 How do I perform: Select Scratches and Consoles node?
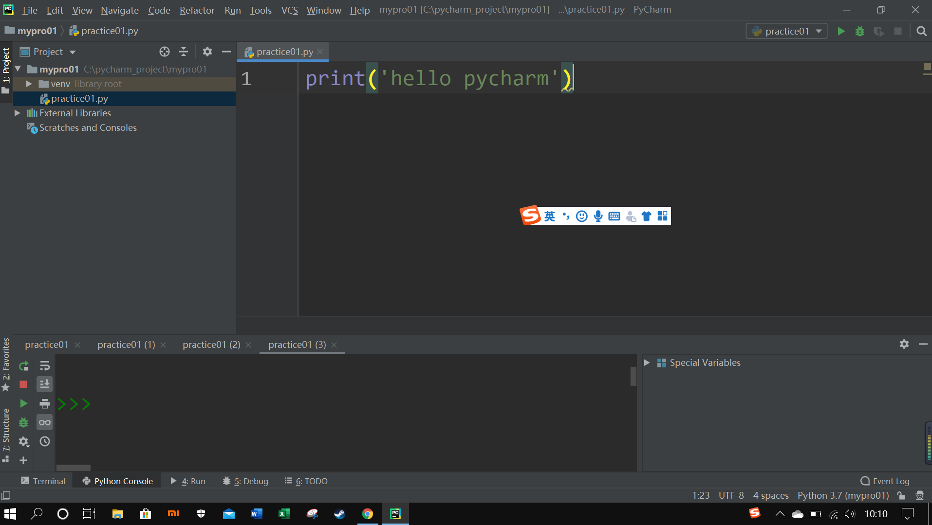tap(88, 127)
